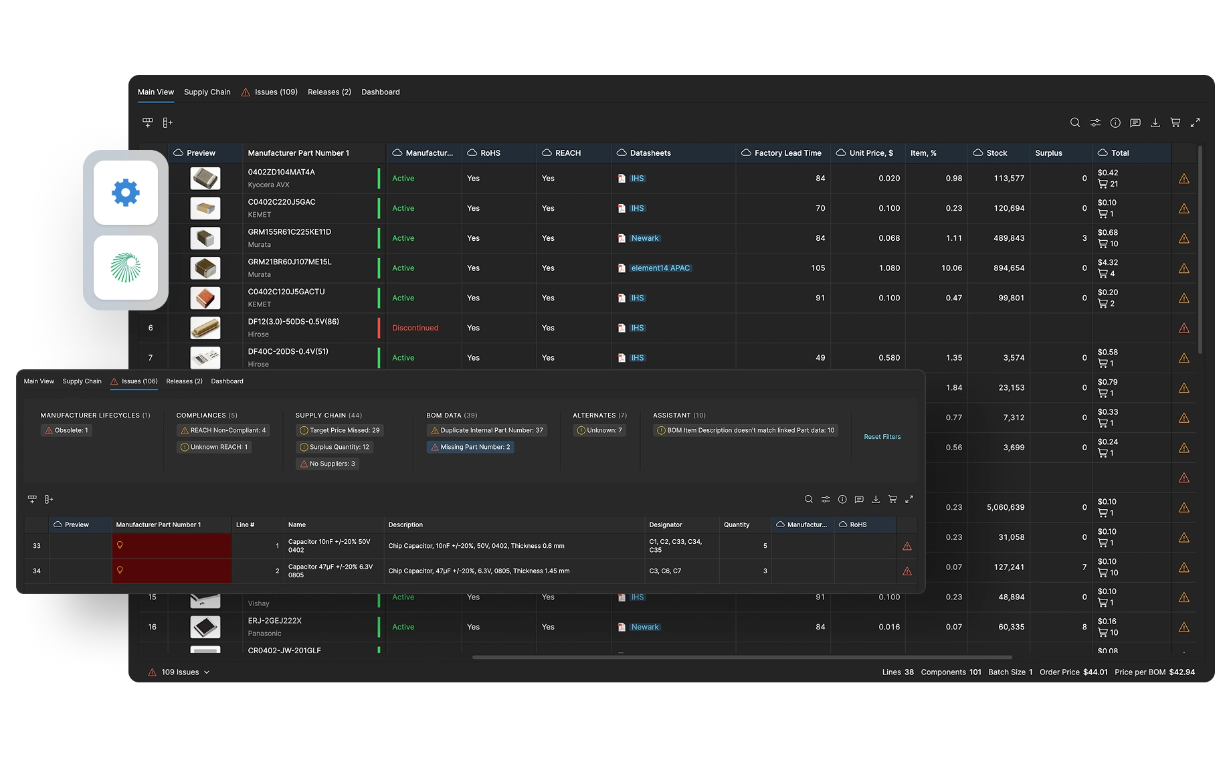Switch to the Supply Chain tab

tap(207, 92)
